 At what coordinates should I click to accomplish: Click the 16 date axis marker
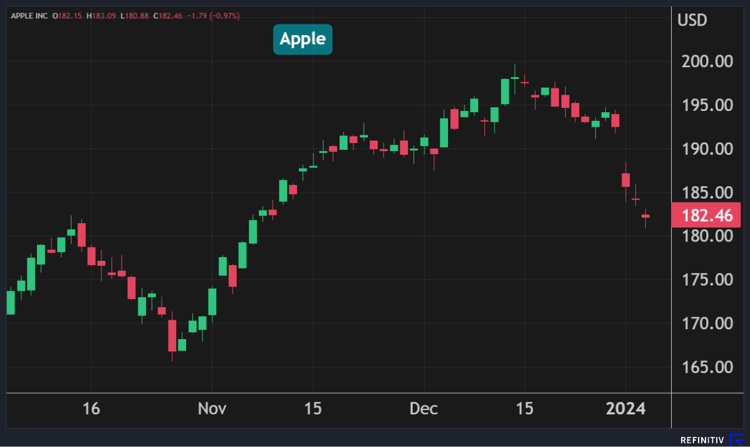[91, 409]
